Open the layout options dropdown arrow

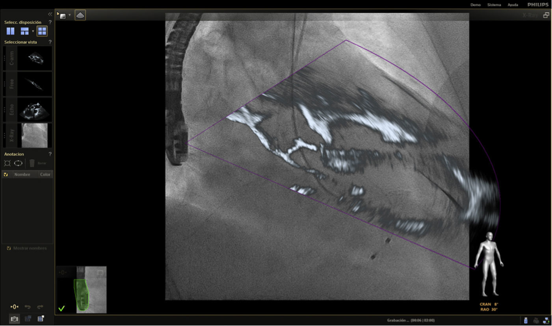coord(33,31)
